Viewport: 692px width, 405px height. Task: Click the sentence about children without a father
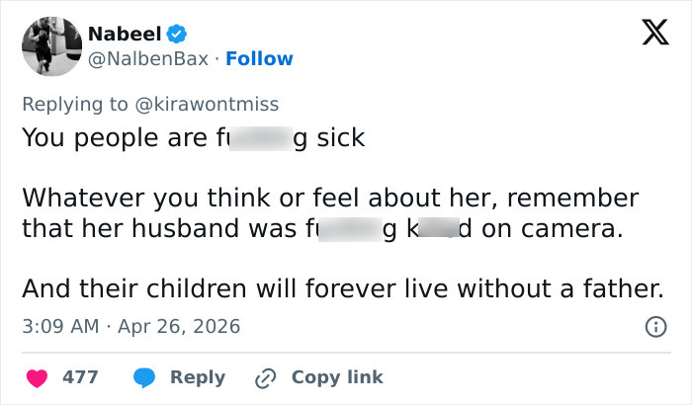(x=341, y=288)
